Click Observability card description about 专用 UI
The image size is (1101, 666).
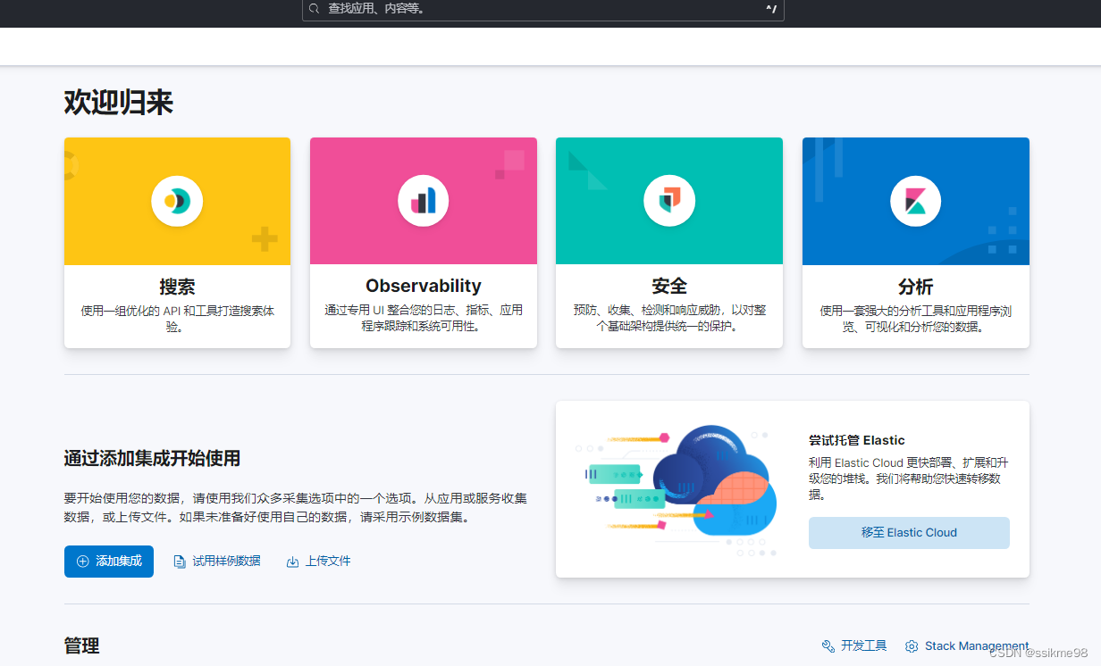tap(424, 318)
